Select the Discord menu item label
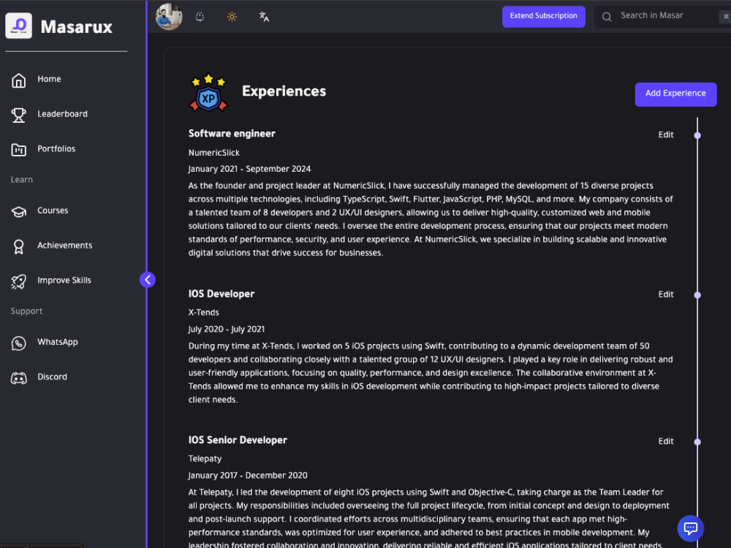This screenshot has height=548, width=731. click(x=52, y=377)
